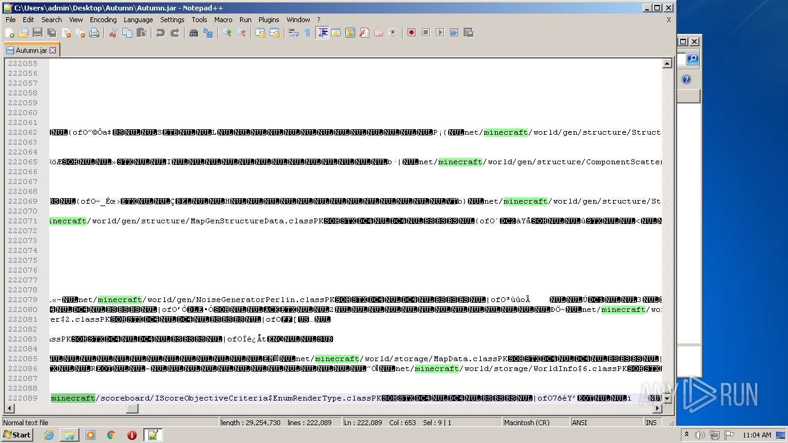Click horizontal scrollbar right arrow
This screenshot has height=443, width=788.
click(657, 408)
